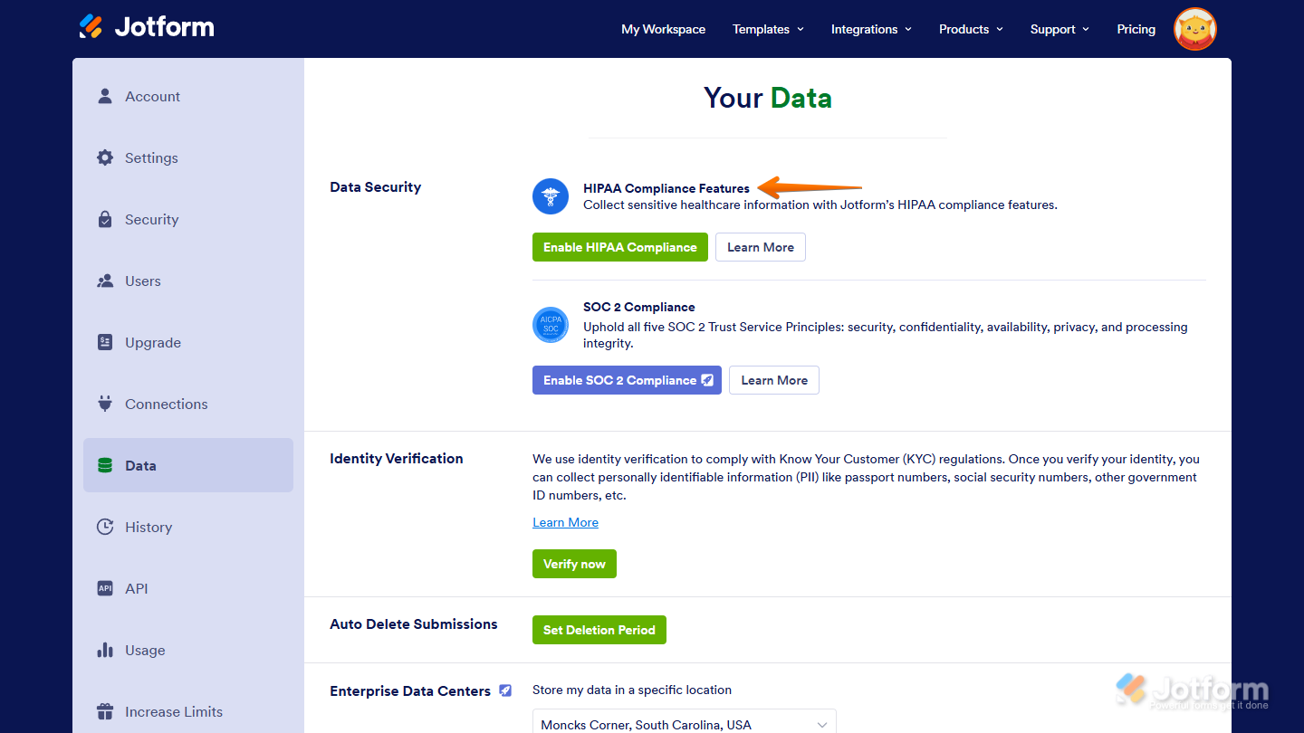Open your profile avatar menu

[x=1194, y=29]
